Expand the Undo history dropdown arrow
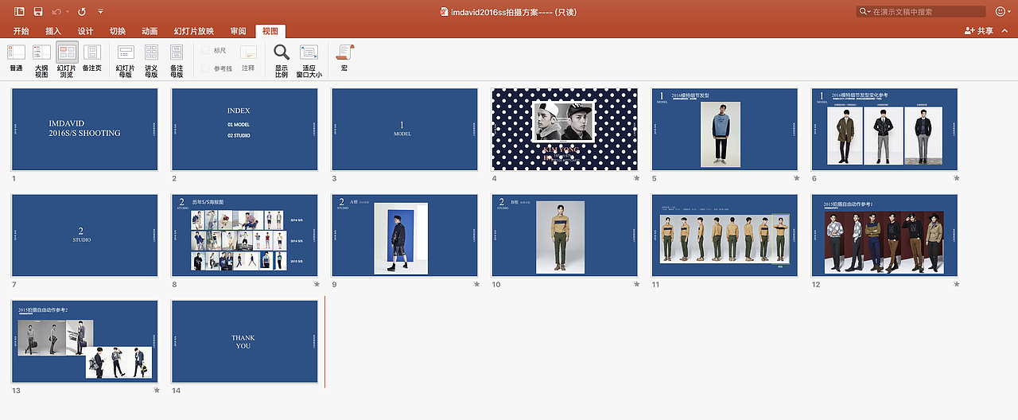 click(68, 12)
